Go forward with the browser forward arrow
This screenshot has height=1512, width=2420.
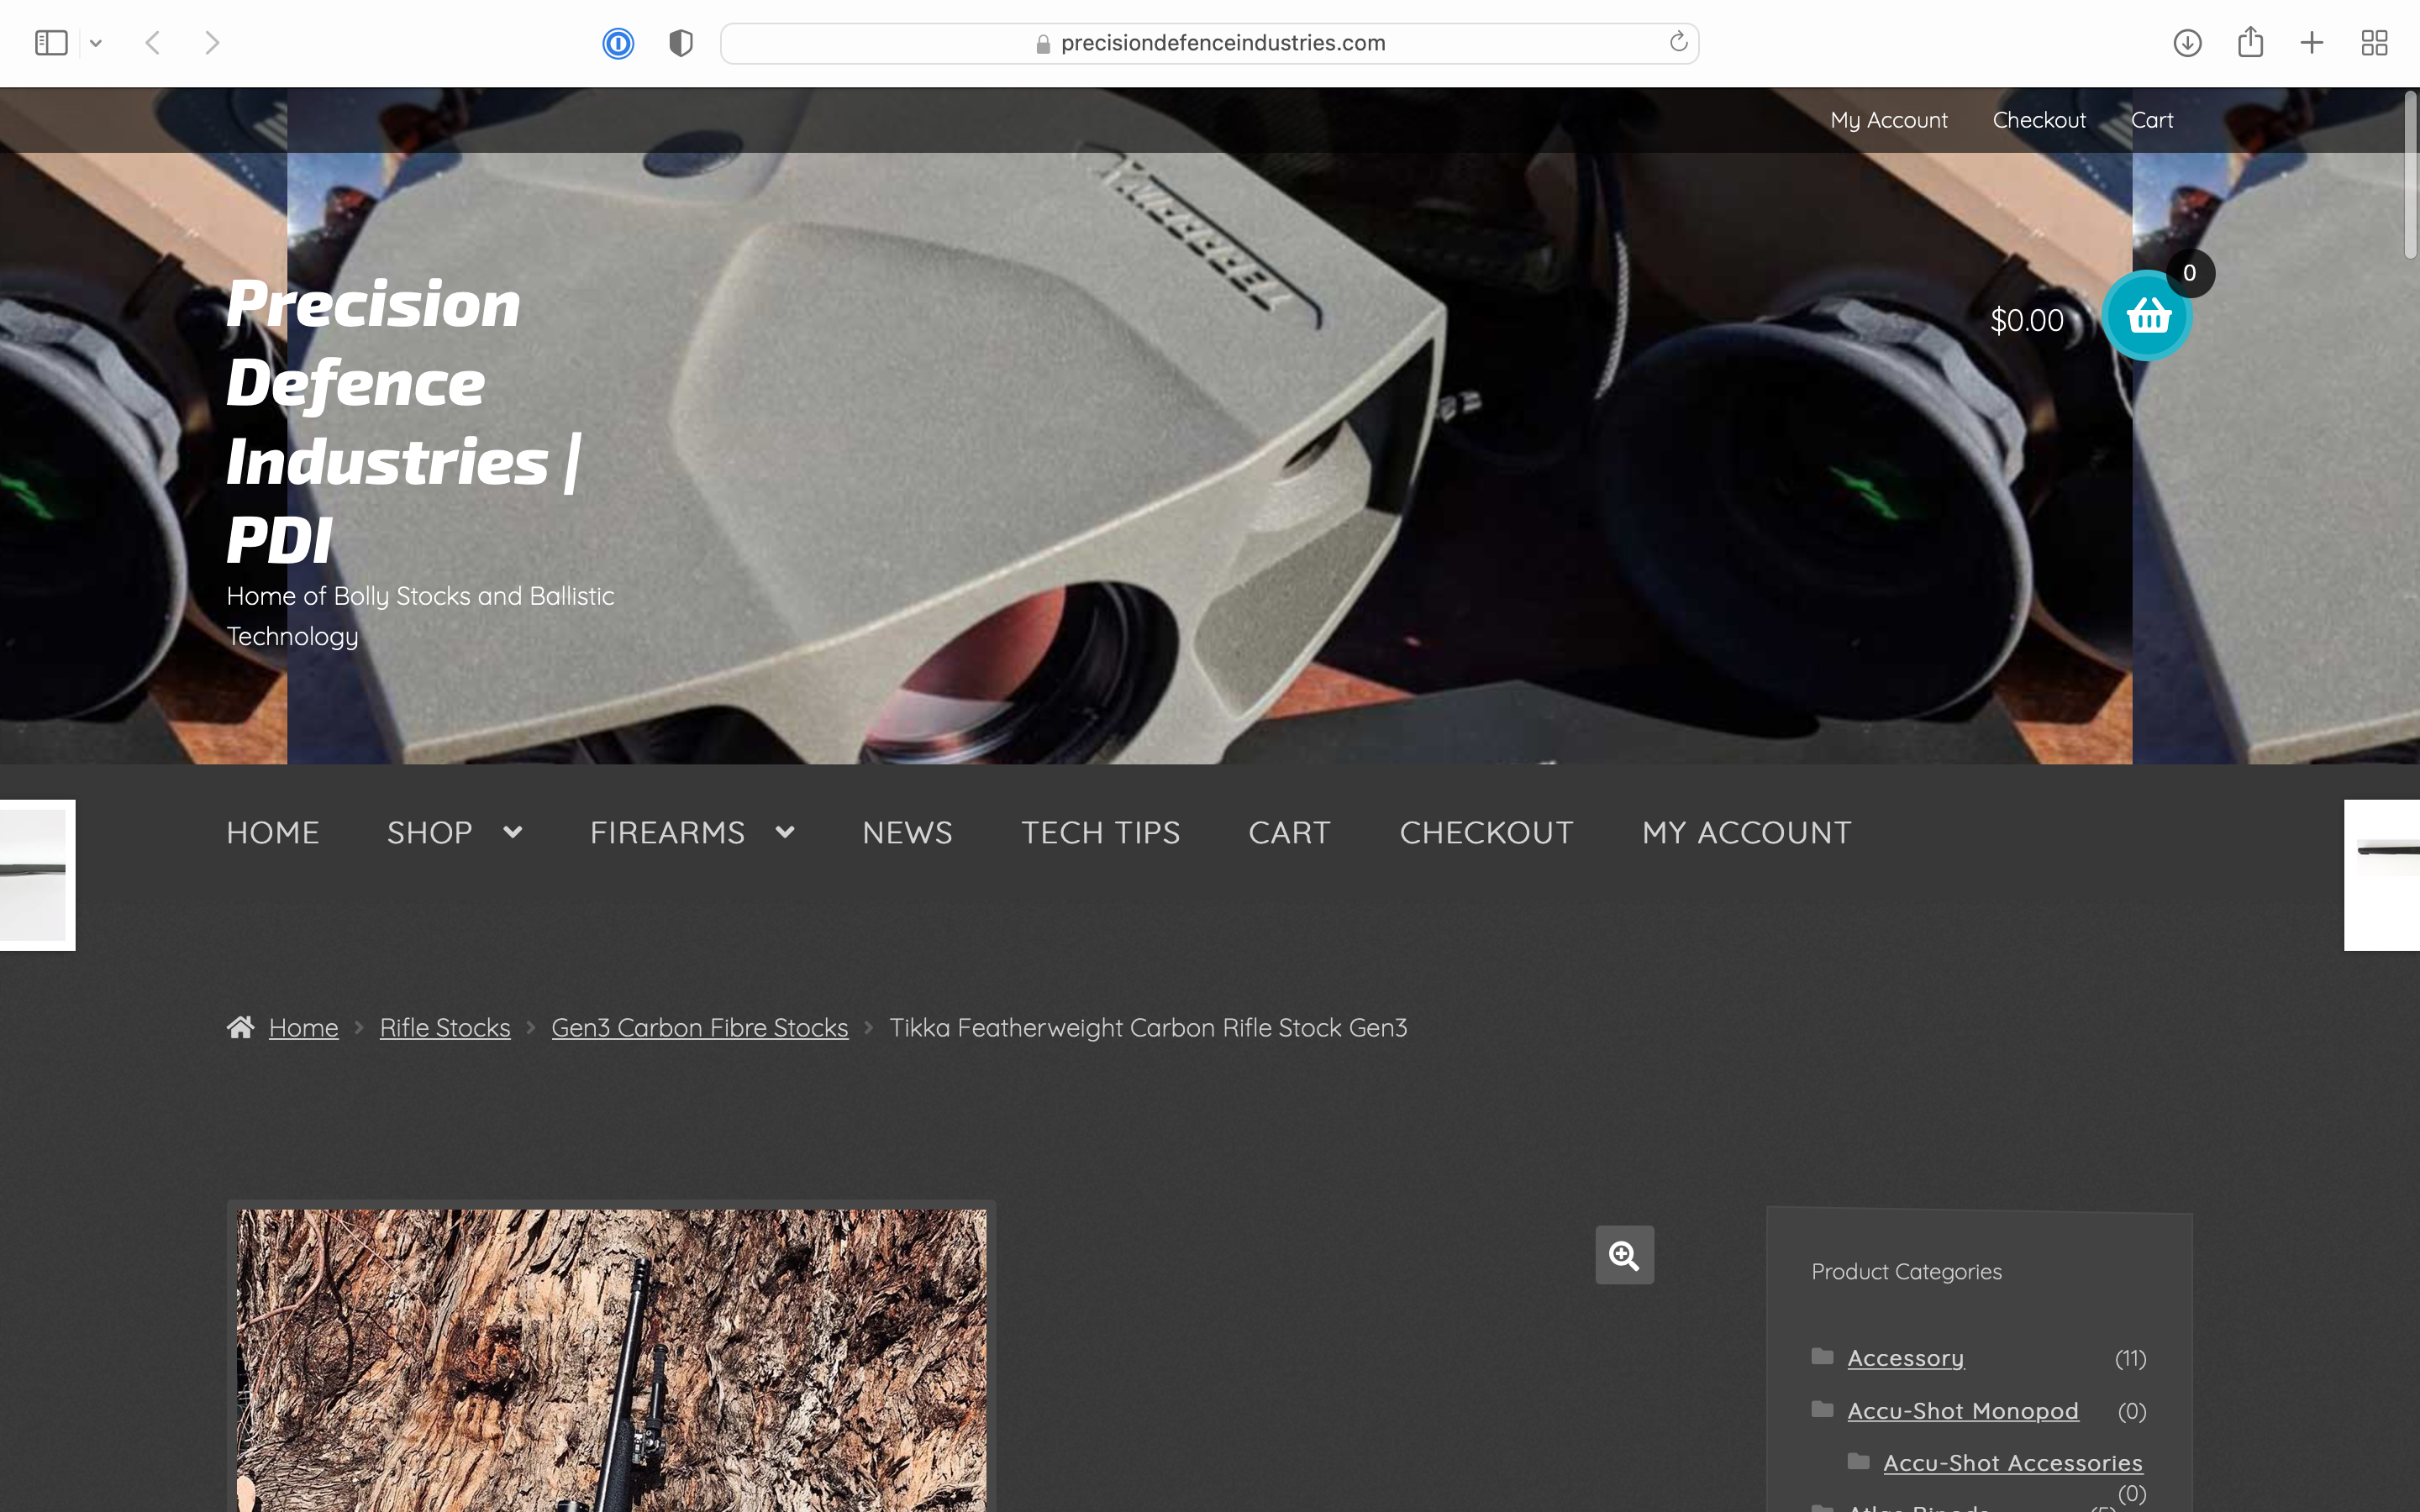click(x=211, y=43)
